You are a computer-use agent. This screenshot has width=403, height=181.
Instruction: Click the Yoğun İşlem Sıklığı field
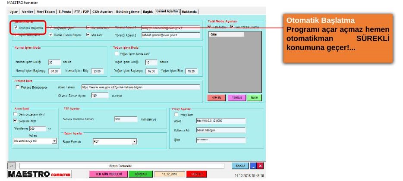[x=151, y=62]
